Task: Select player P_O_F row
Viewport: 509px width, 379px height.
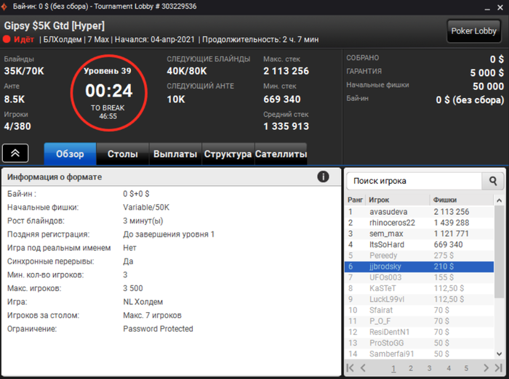Action: pos(419,322)
